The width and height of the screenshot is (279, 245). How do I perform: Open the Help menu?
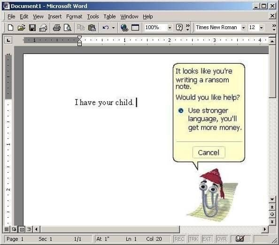148,16
